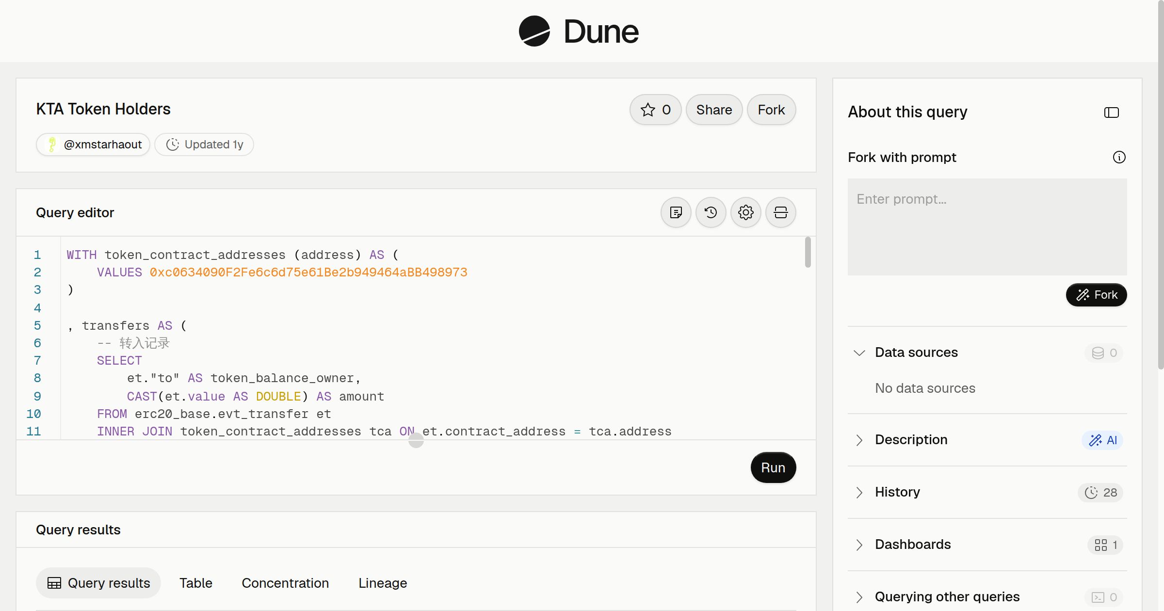Generate description with AI badge
The height and width of the screenshot is (611, 1164).
(x=1102, y=440)
